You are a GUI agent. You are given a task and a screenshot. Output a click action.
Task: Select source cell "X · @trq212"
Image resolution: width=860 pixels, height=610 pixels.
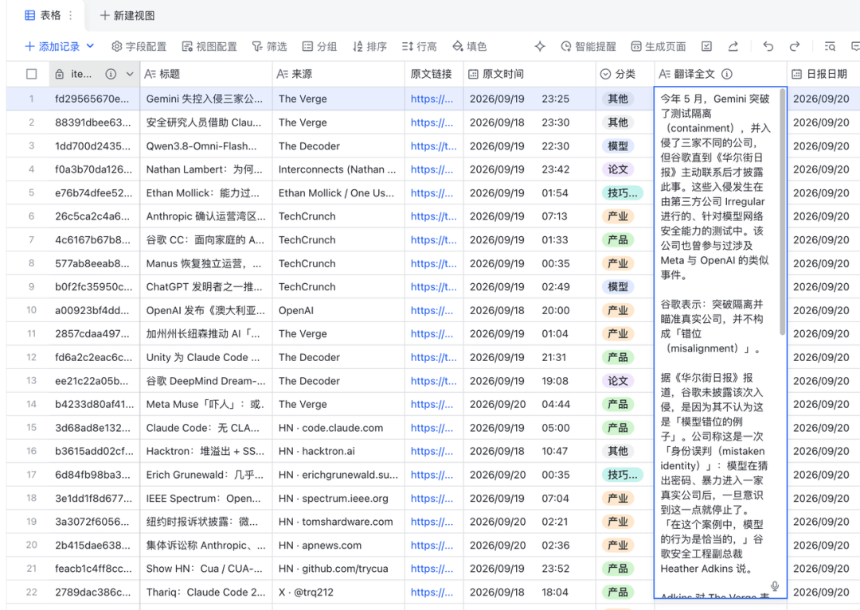(x=338, y=593)
